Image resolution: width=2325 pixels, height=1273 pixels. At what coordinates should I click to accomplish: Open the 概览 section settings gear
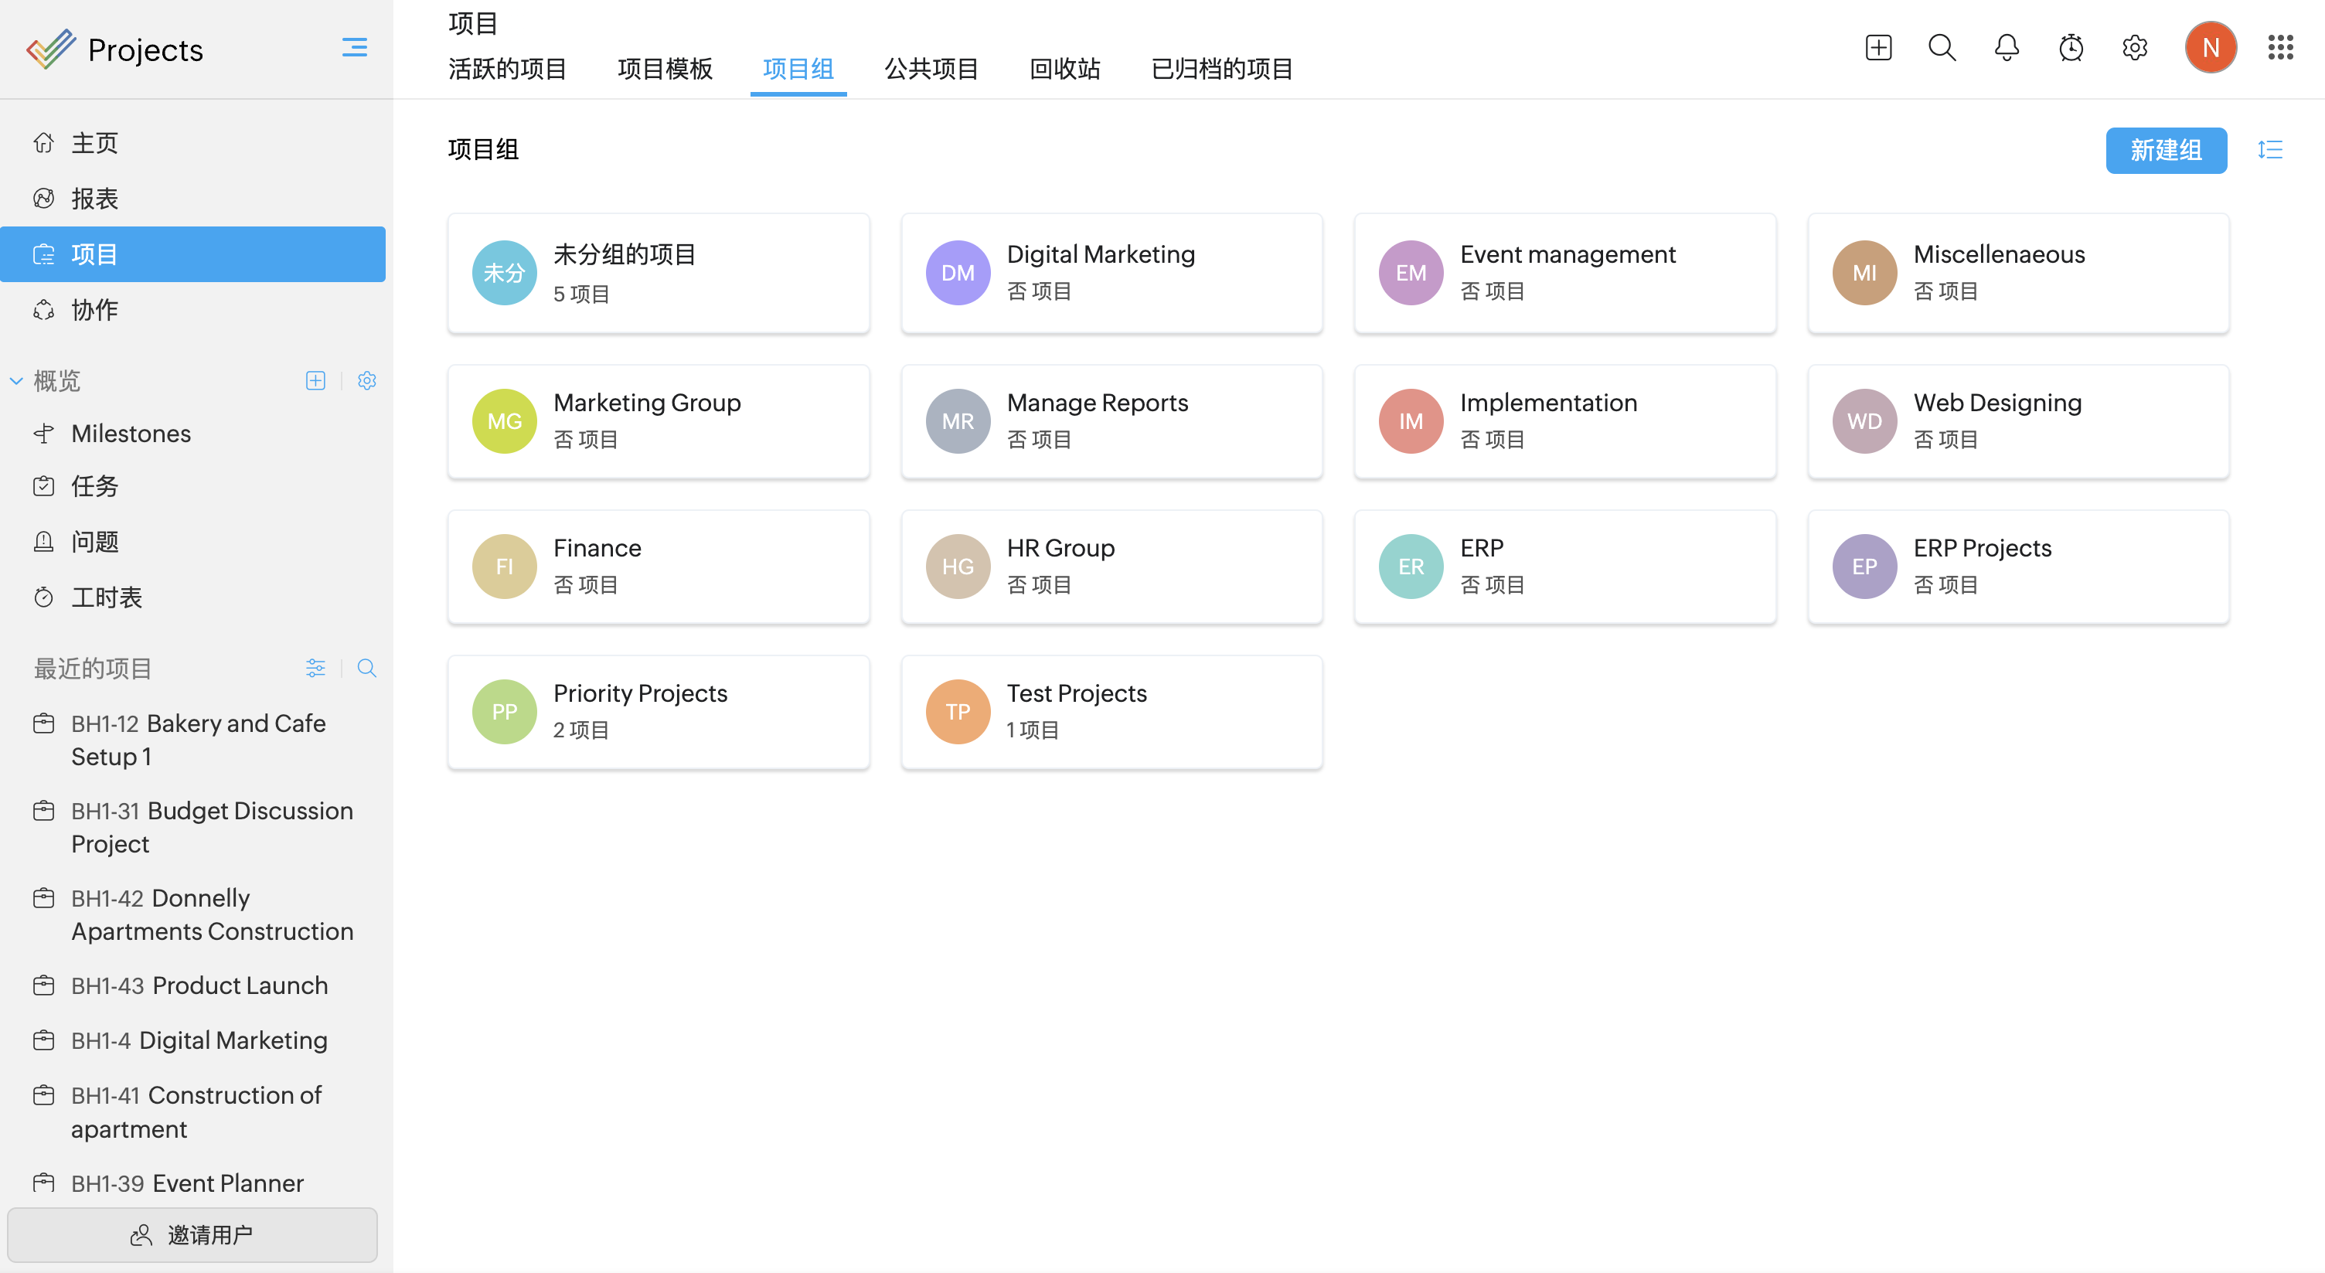366,381
